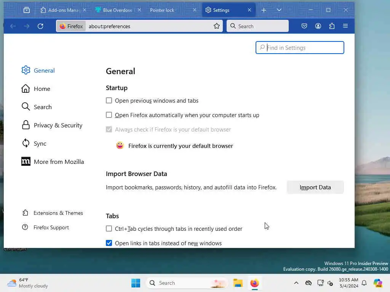Click the taskbar Search box
The width and height of the screenshot is (390, 292).
tap(187, 283)
